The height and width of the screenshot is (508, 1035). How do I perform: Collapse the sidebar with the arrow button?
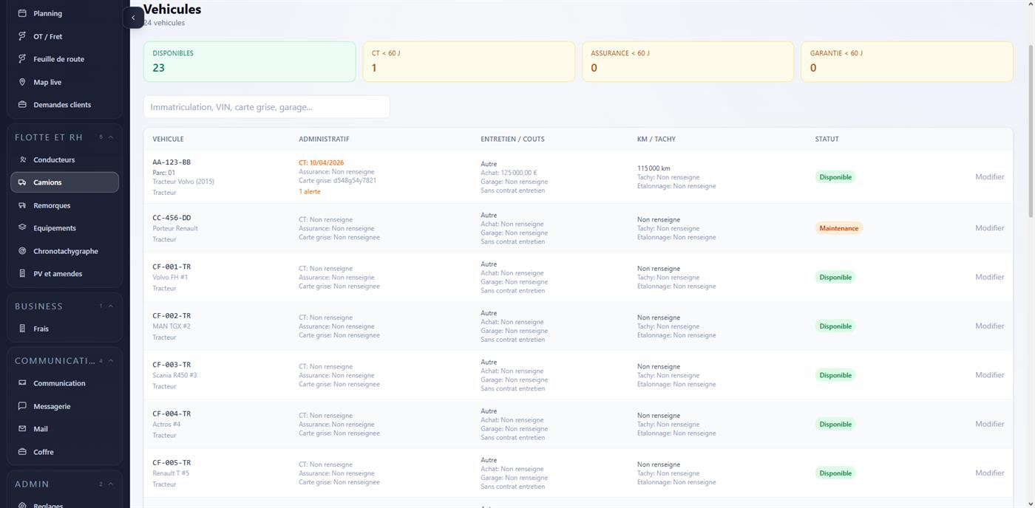tap(133, 18)
